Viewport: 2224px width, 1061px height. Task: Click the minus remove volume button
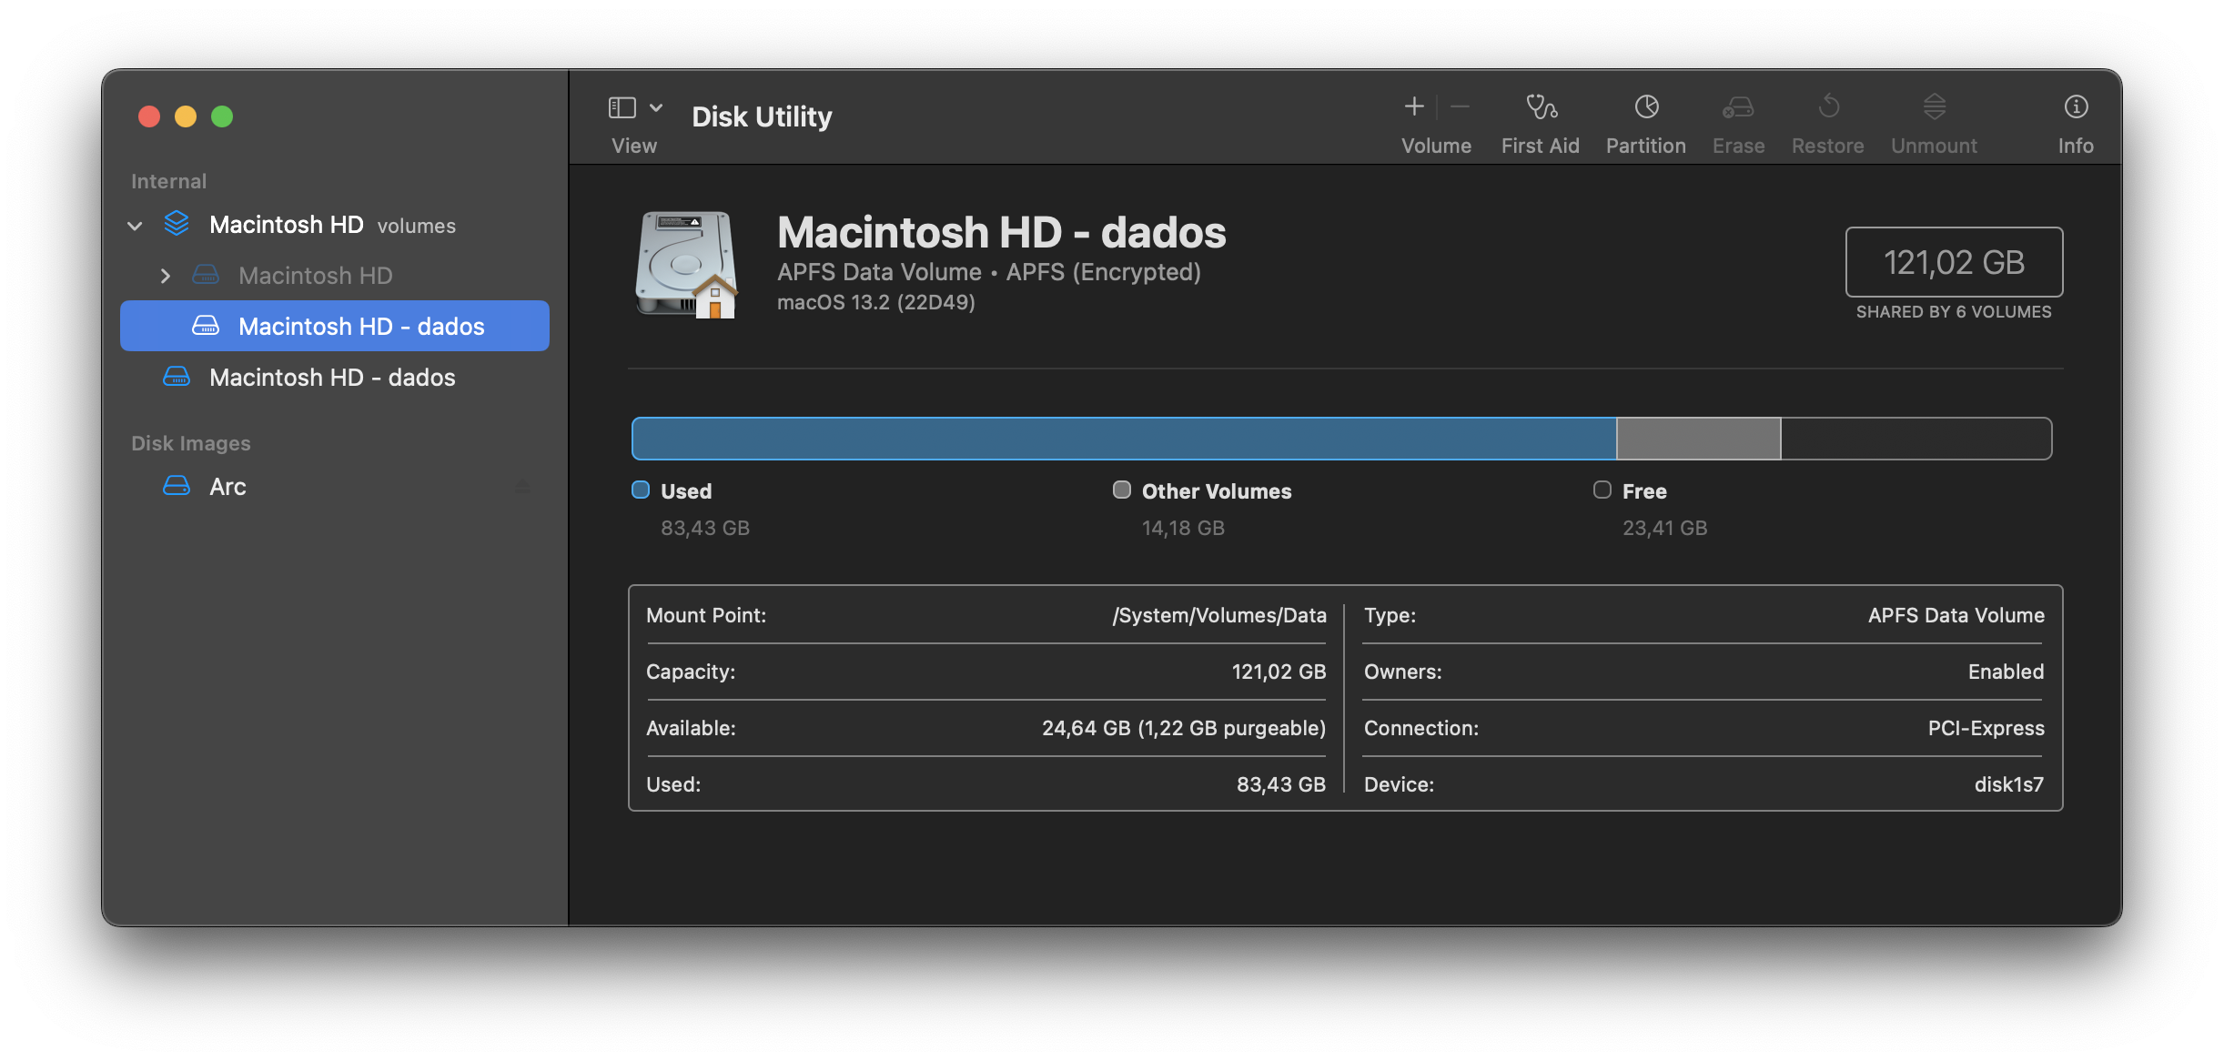point(1461,107)
